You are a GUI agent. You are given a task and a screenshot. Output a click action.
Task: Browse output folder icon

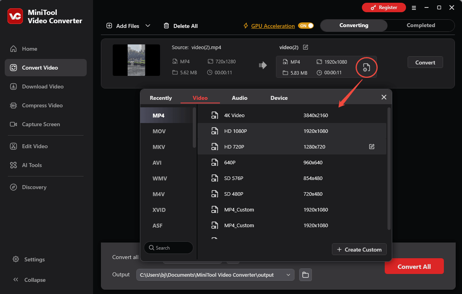coord(306,275)
